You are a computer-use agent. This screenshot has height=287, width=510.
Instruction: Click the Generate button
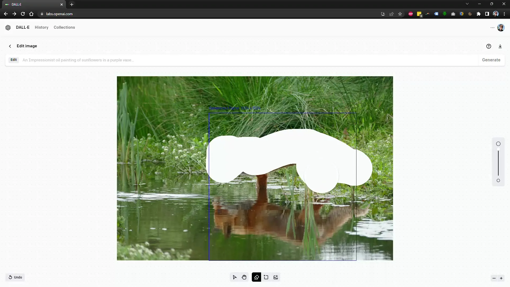491,60
